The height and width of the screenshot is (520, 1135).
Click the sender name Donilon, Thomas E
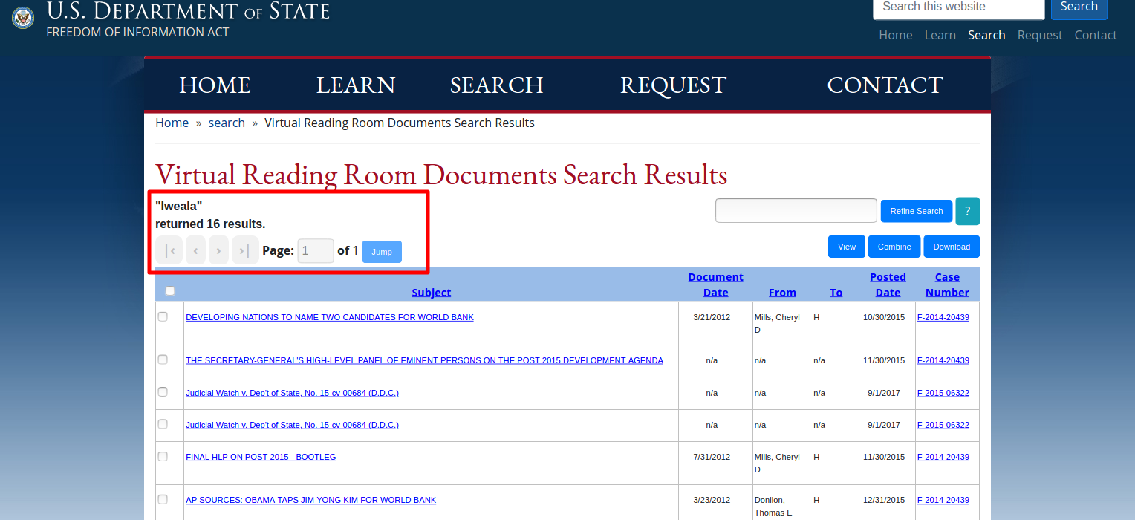pyautogui.click(x=775, y=507)
